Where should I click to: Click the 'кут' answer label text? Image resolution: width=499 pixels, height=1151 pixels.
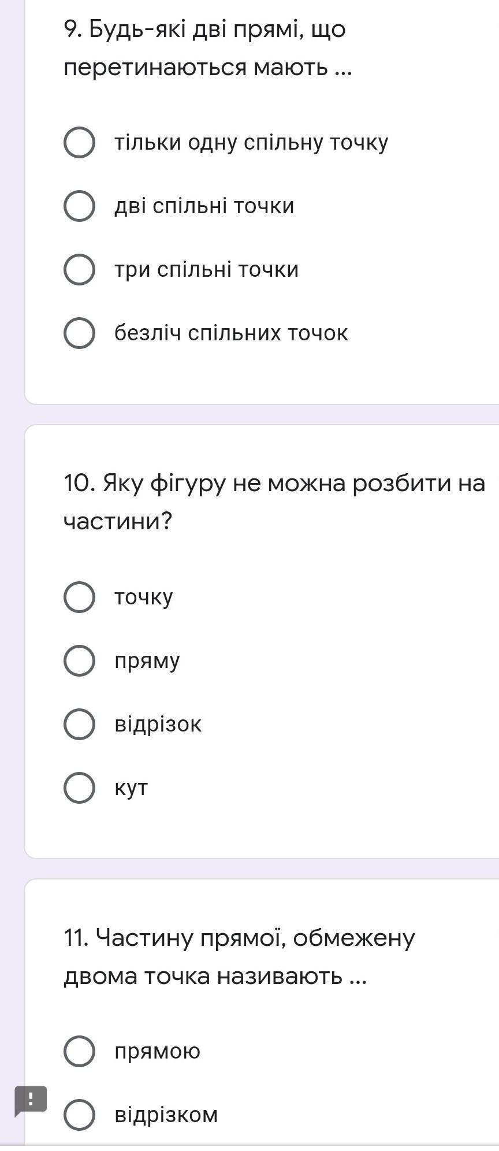(131, 788)
